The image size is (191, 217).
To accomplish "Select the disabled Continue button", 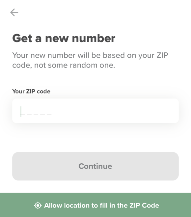I will (x=95, y=166).
